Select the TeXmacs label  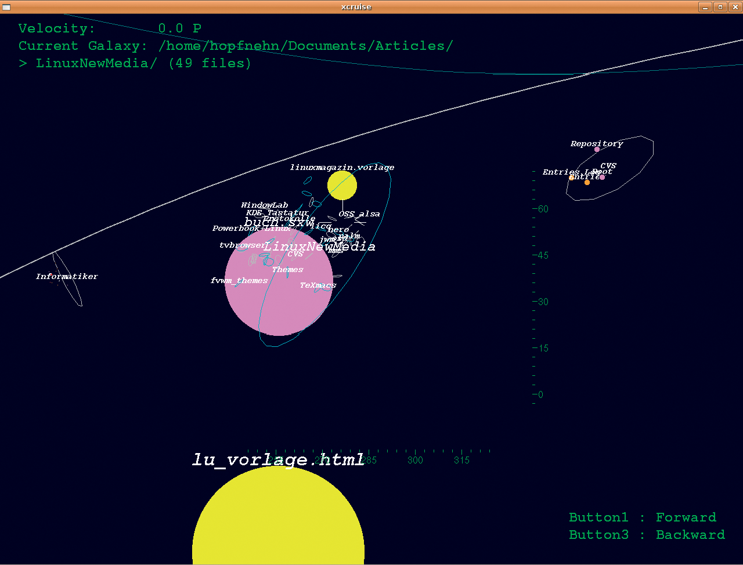318,285
